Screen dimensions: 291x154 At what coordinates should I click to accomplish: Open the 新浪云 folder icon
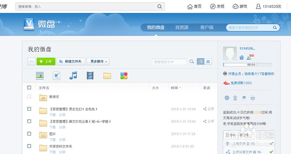tap(43, 98)
